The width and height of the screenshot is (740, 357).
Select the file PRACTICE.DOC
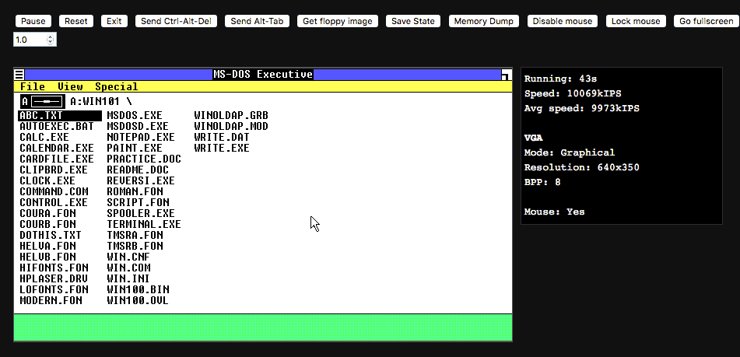144,159
